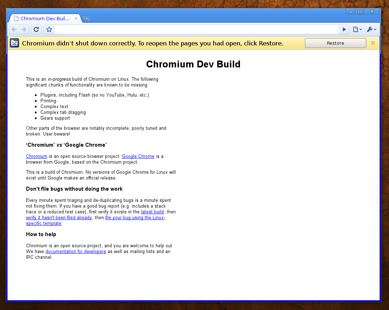
Task: Open the Google Chrome link
Action: click(x=138, y=156)
